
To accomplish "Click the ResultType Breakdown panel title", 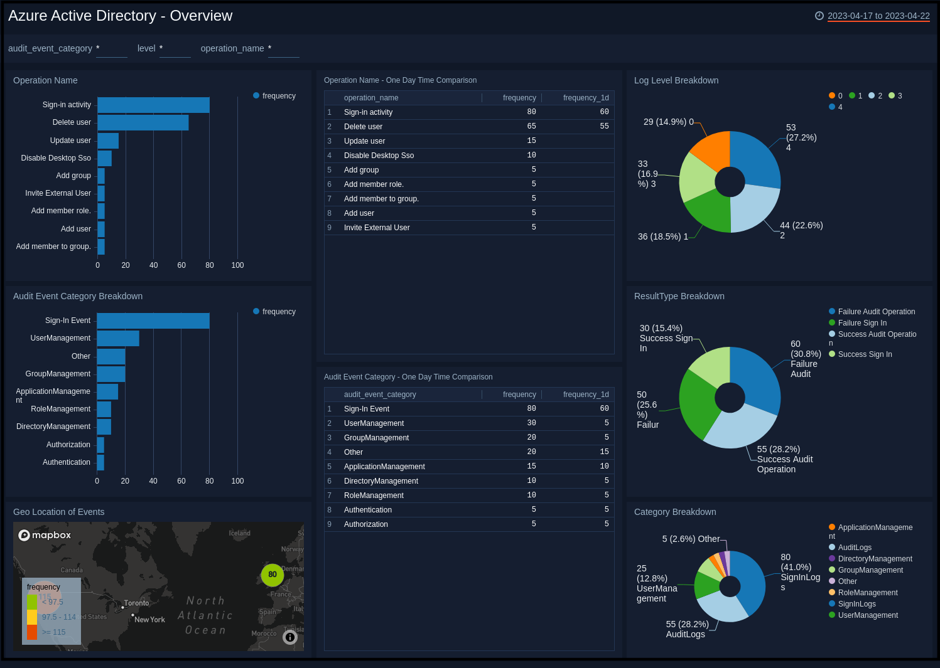I will (x=679, y=296).
